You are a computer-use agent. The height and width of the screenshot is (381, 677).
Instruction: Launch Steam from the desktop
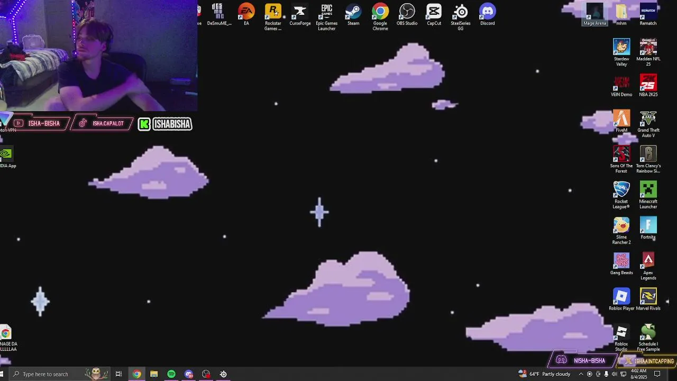[x=353, y=15]
